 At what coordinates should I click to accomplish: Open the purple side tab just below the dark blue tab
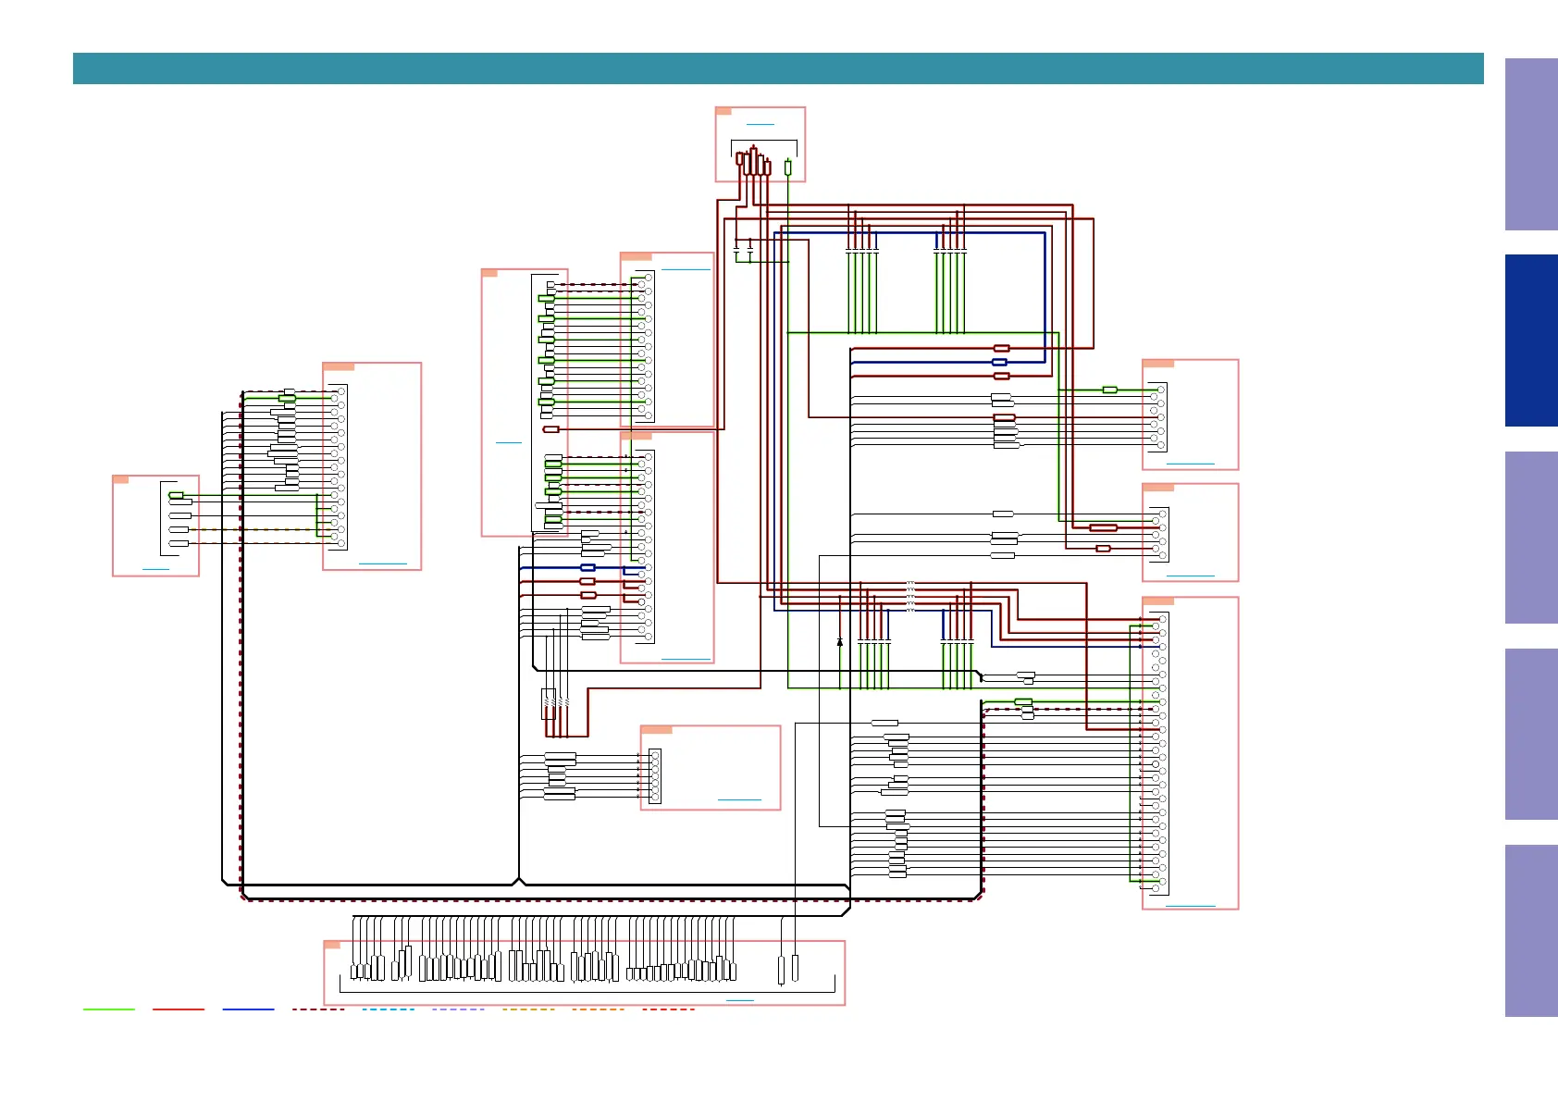point(1531,538)
